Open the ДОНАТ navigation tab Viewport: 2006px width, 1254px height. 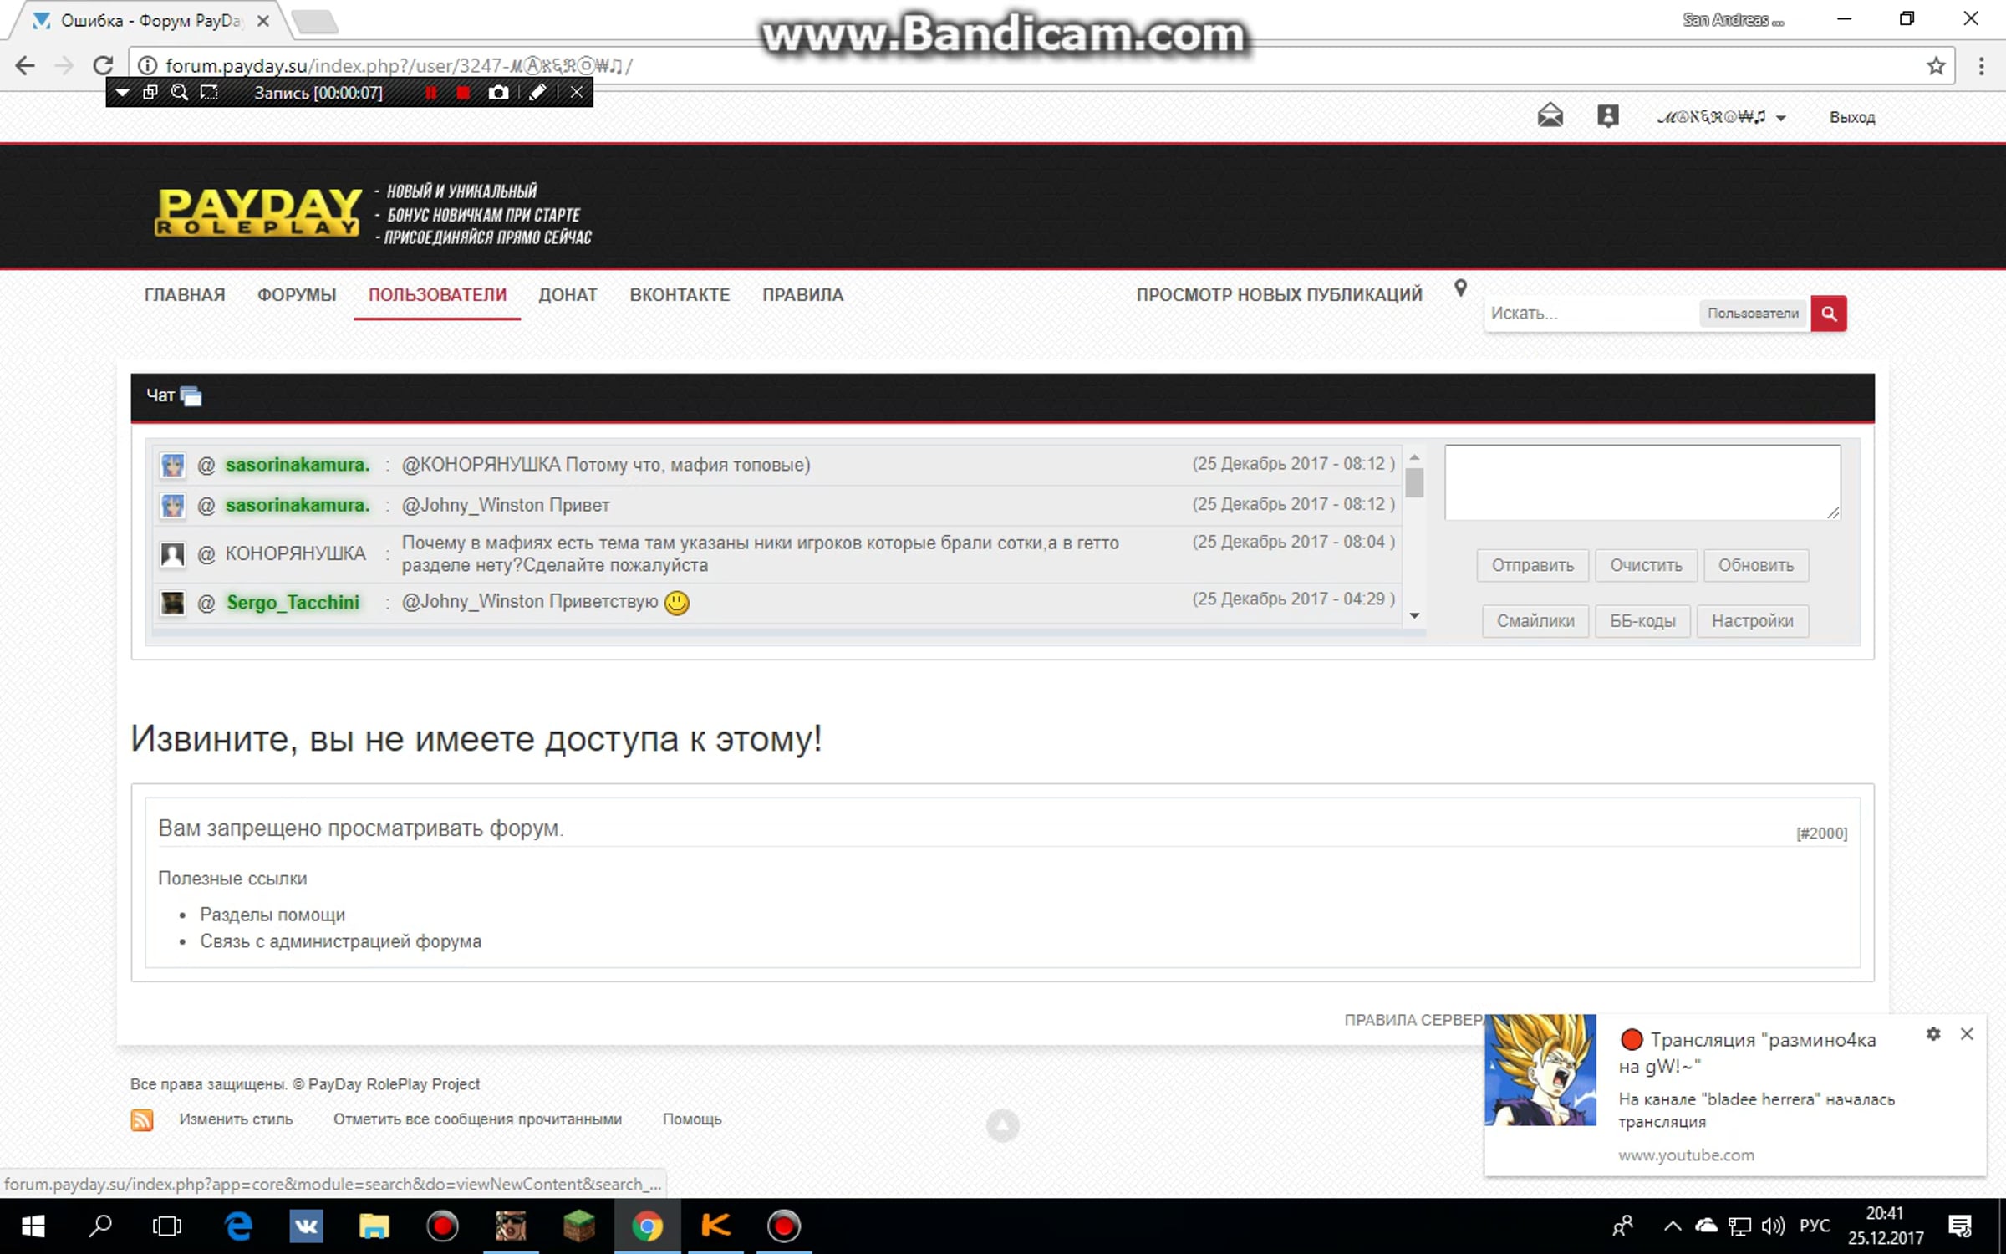[568, 295]
